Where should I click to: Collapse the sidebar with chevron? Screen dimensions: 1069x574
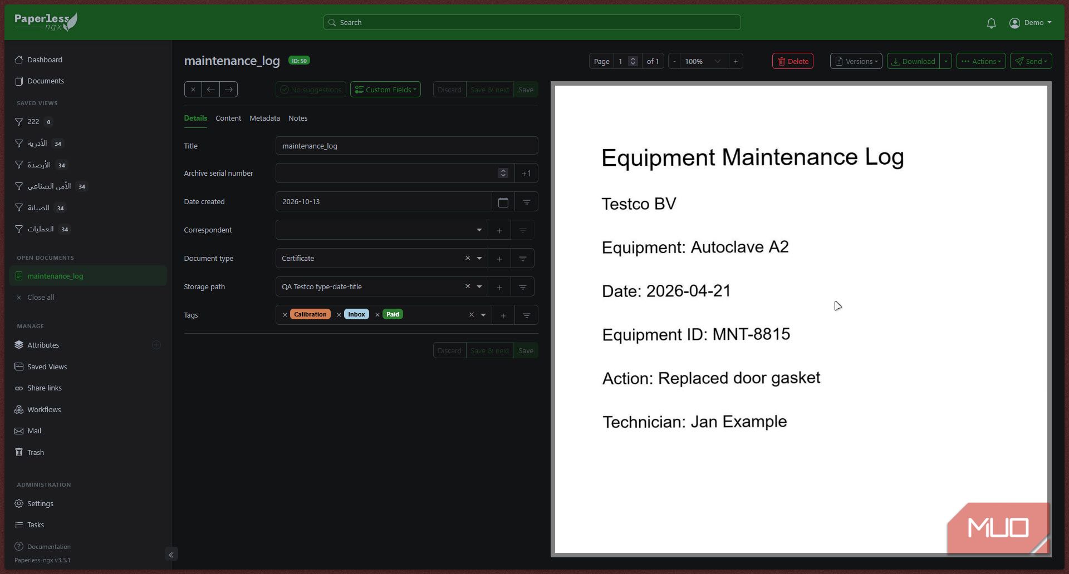point(171,555)
